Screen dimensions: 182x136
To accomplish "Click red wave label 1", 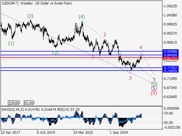I will coord(93,57).
